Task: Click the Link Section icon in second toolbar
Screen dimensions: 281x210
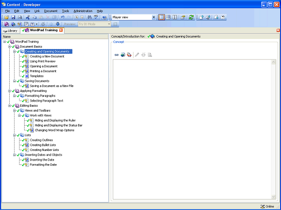Action: [x=13, y=24]
